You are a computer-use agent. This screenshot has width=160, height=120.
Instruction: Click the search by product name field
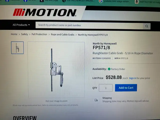89,25
